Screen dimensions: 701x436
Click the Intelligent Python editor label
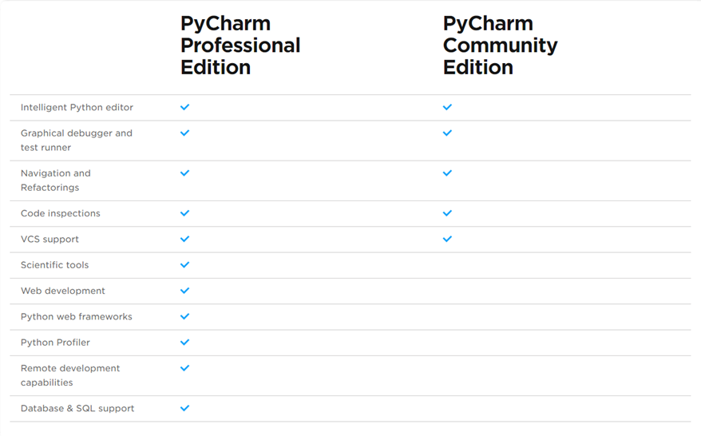(77, 107)
